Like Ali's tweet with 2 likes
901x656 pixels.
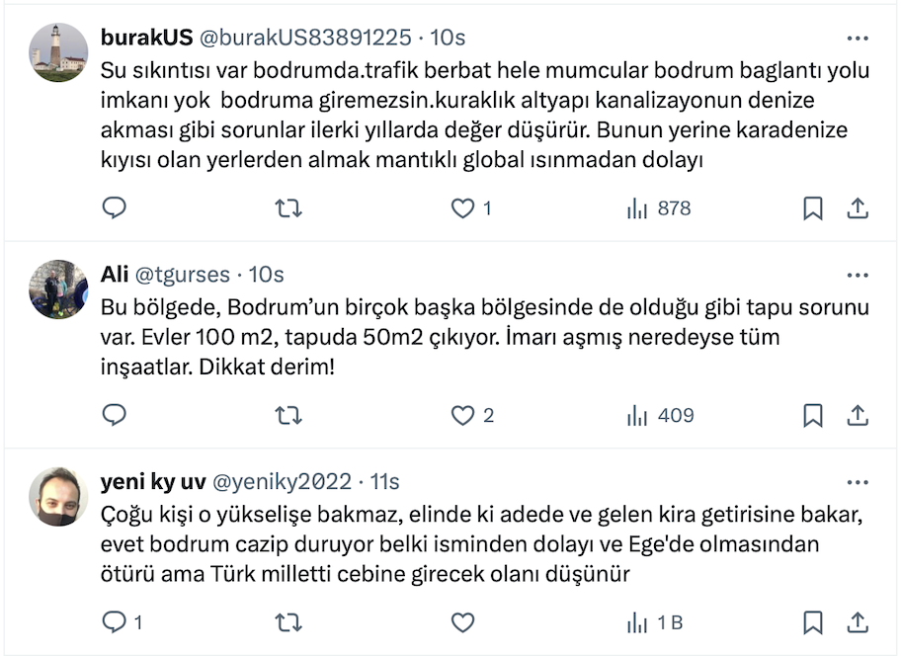pyautogui.click(x=462, y=416)
